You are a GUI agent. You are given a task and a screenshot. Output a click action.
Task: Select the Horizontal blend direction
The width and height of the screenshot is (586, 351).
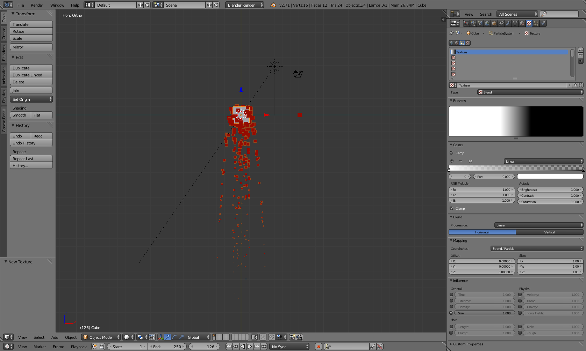(x=482, y=232)
